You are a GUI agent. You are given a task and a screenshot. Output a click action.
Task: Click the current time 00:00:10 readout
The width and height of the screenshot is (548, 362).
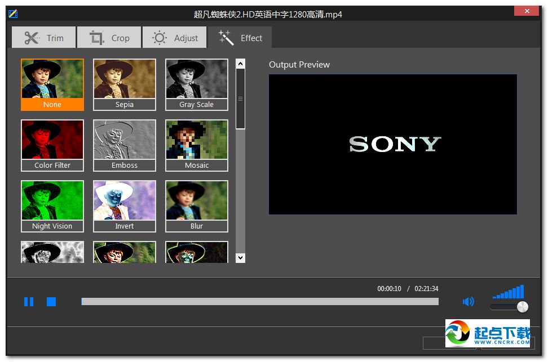[389, 289]
